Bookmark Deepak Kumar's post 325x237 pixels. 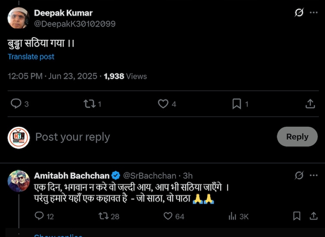(237, 104)
